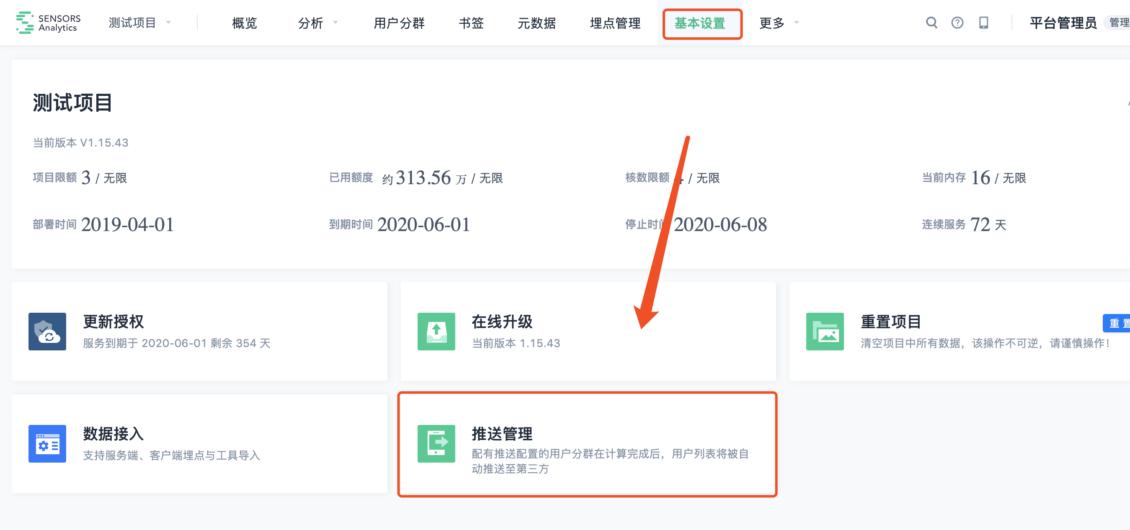The height and width of the screenshot is (530, 1130).
Task: Open the 在线升级 card title
Action: [502, 322]
